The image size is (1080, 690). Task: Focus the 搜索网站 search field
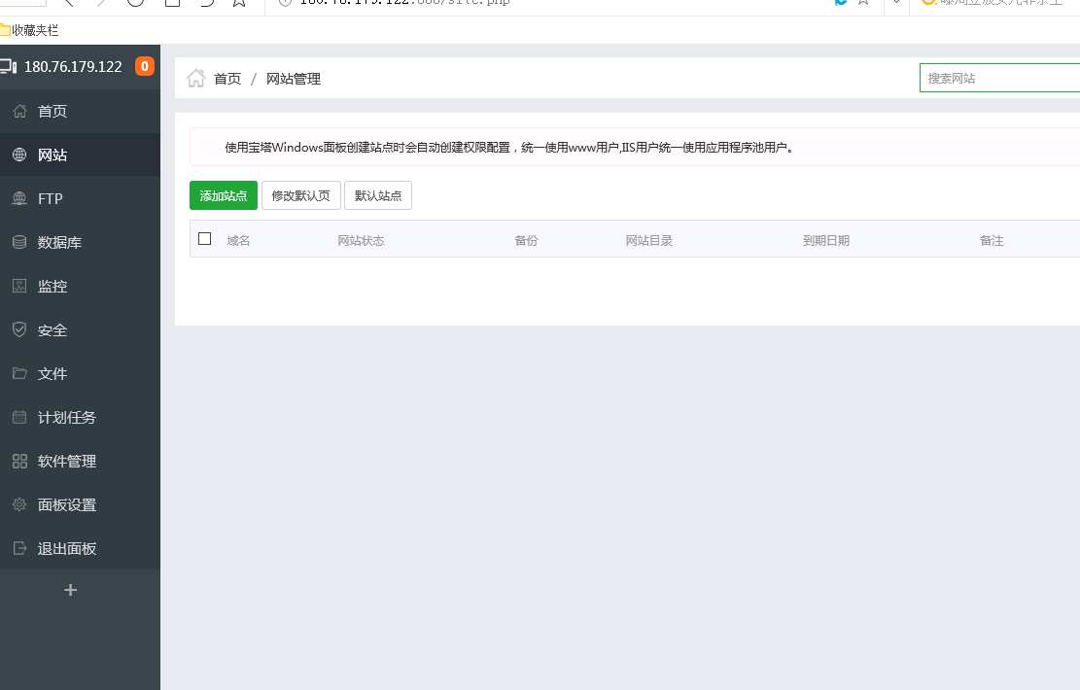(999, 78)
